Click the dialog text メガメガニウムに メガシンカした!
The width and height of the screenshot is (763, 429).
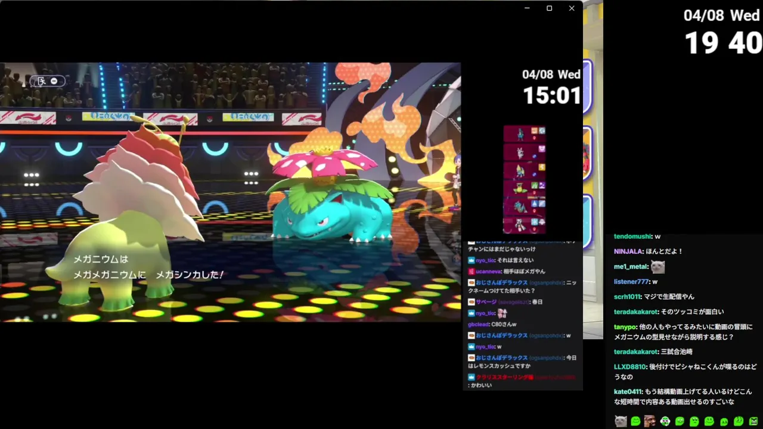coord(148,275)
